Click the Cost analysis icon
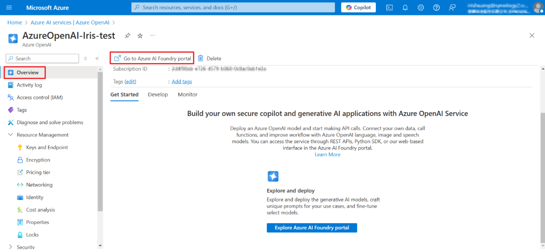 (x=20, y=210)
